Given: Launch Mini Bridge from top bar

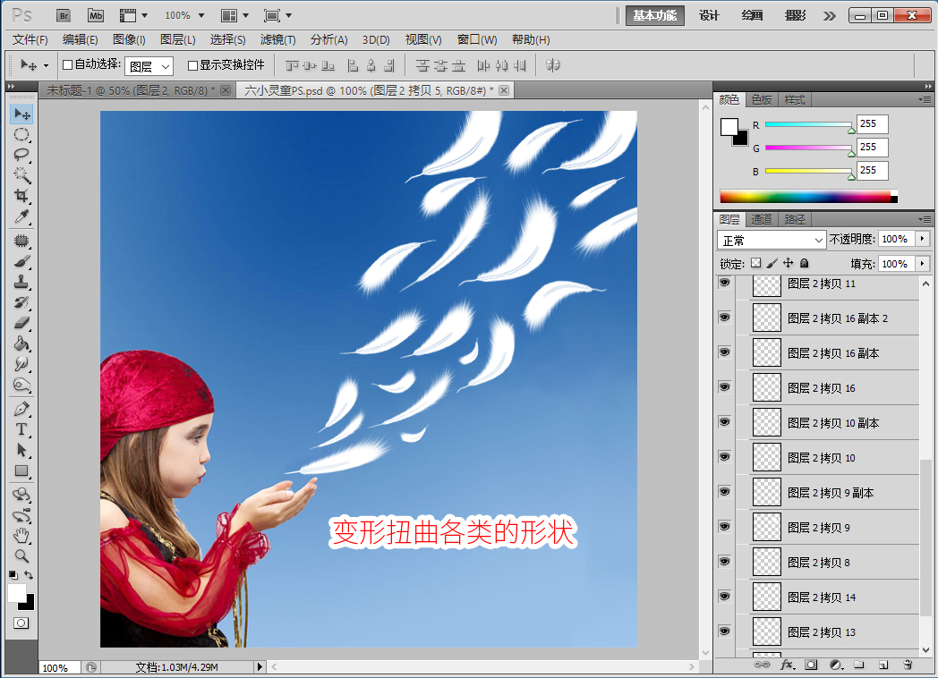Looking at the screenshot, I should (x=96, y=16).
